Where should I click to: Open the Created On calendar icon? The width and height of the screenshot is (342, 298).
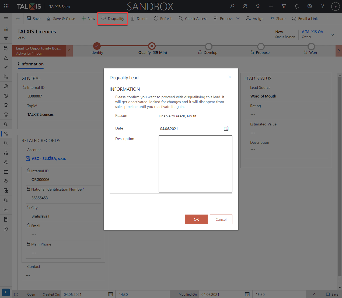(110, 294)
